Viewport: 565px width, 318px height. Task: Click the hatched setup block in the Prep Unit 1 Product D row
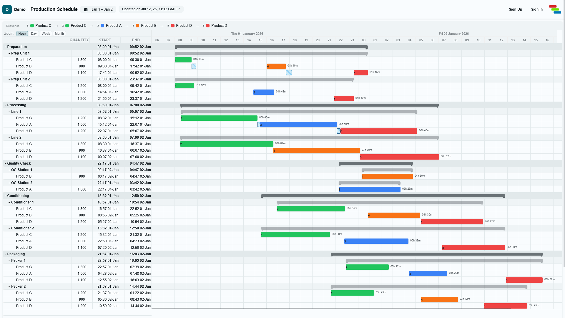[289, 73]
